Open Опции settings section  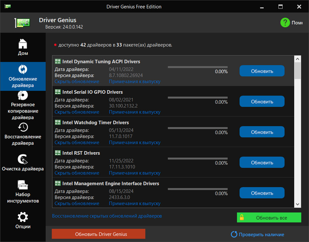pos(23,220)
